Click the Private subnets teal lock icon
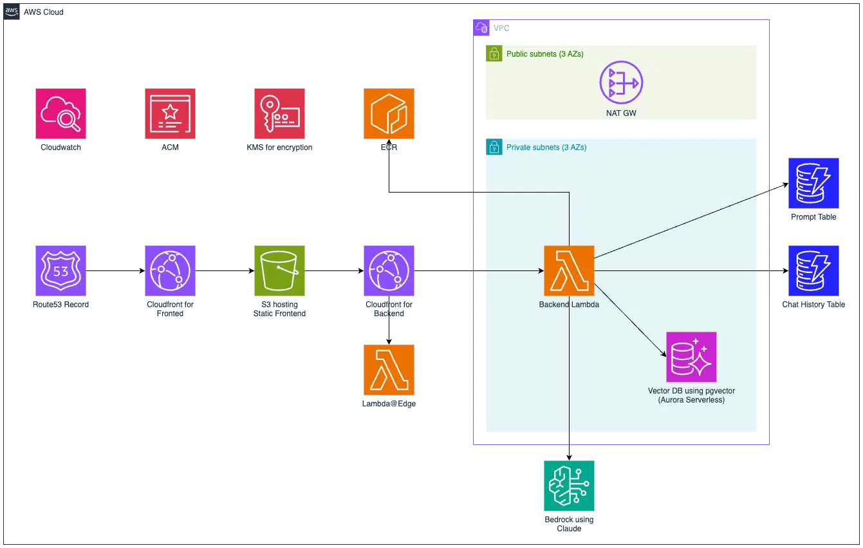The width and height of the screenshot is (863, 548). (494, 146)
